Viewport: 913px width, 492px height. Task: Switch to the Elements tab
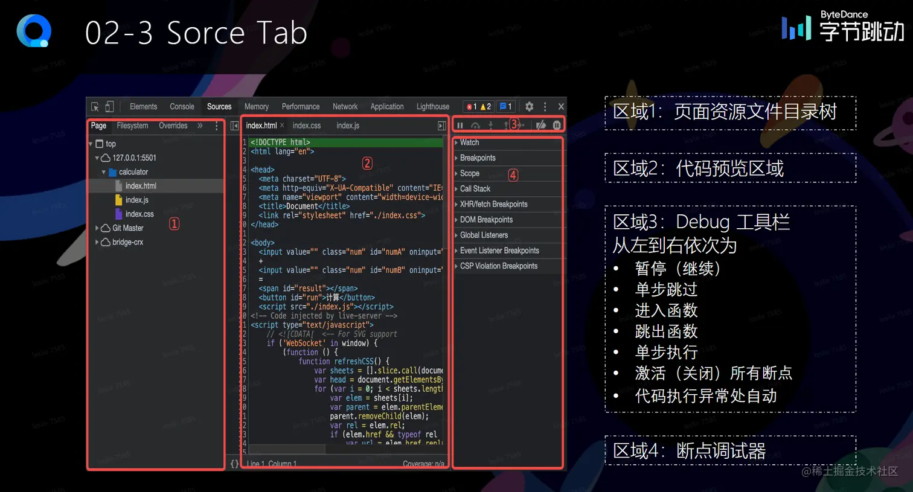tap(143, 107)
